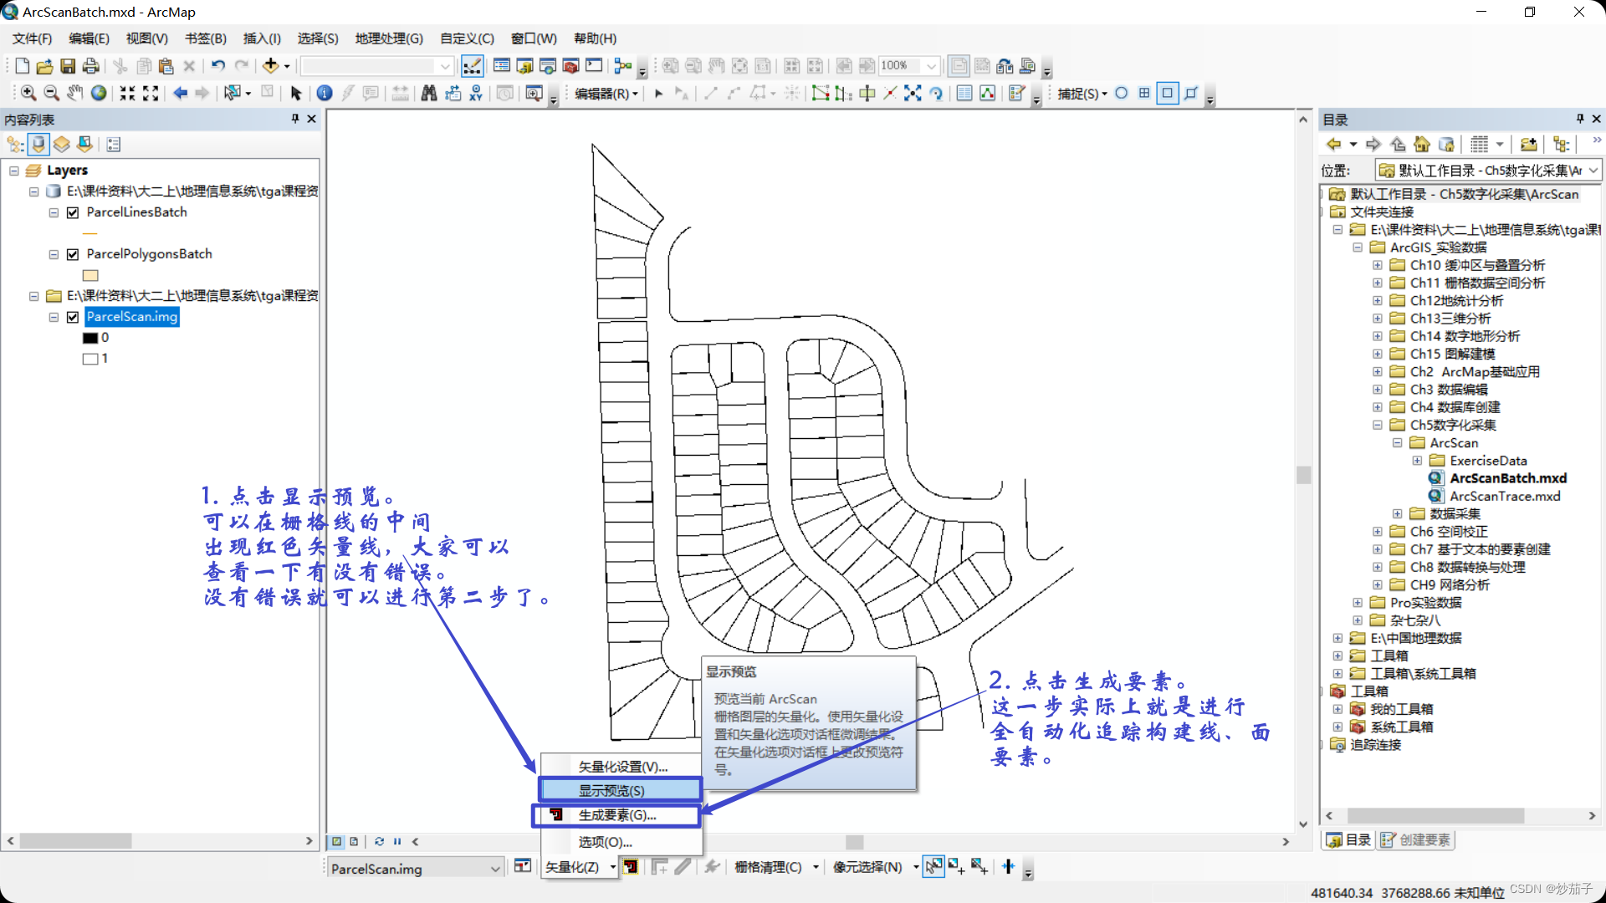Switch to the 目录 tab
The width and height of the screenshot is (1606, 903).
pyautogui.click(x=1348, y=840)
